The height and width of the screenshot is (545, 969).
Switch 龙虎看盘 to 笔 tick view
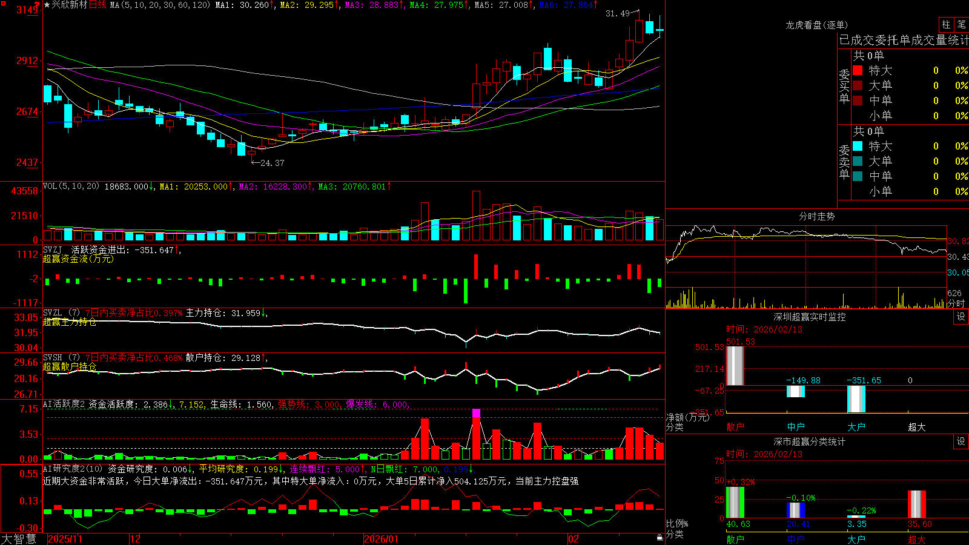[961, 25]
